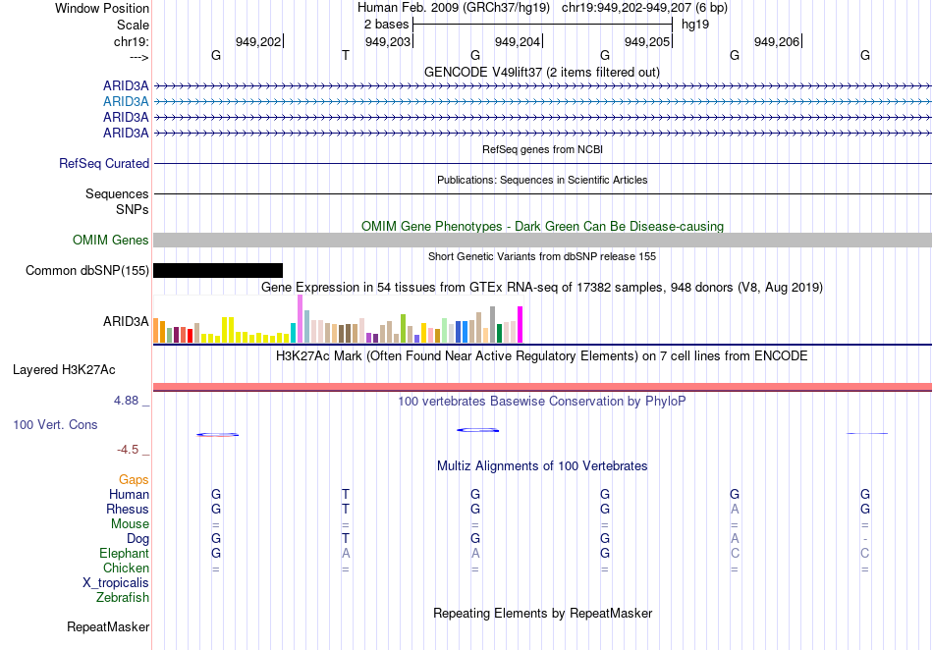Screen dimensions: 933x650
Task: Click the tall gray GTEx expression bar
Action: click(x=493, y=325)
